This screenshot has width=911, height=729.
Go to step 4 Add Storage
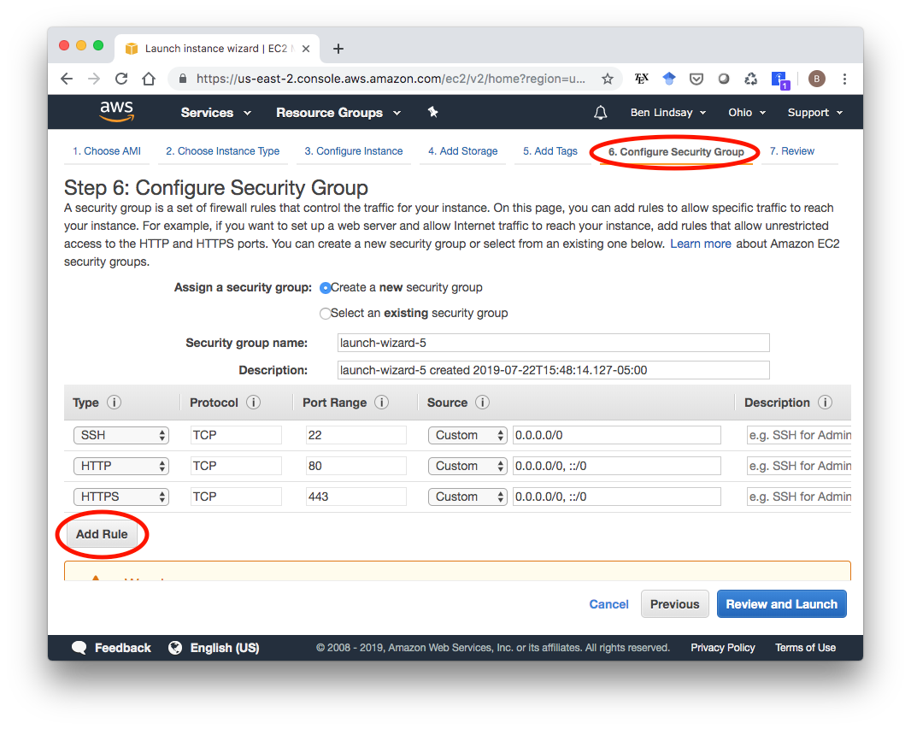tap(462, 151)
